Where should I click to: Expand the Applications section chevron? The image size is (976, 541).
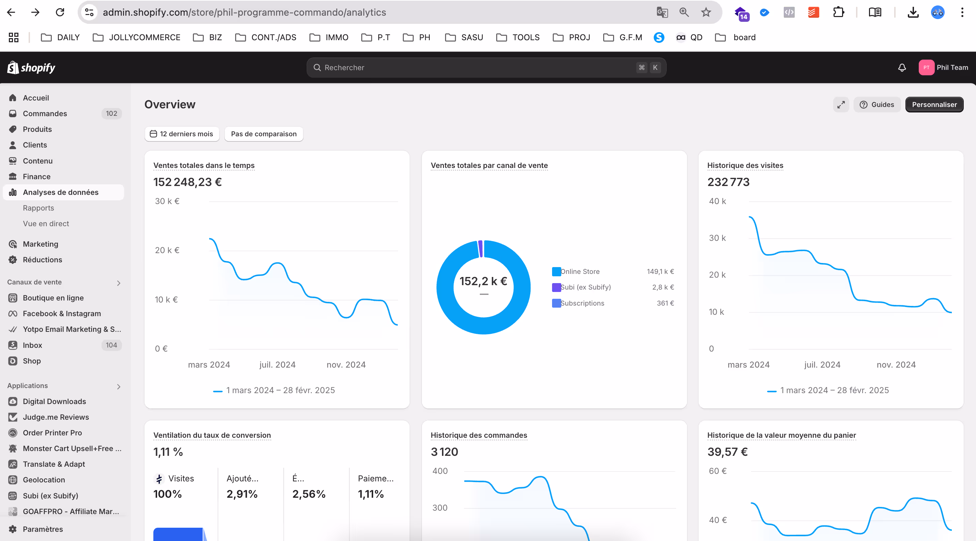point(119,386)
